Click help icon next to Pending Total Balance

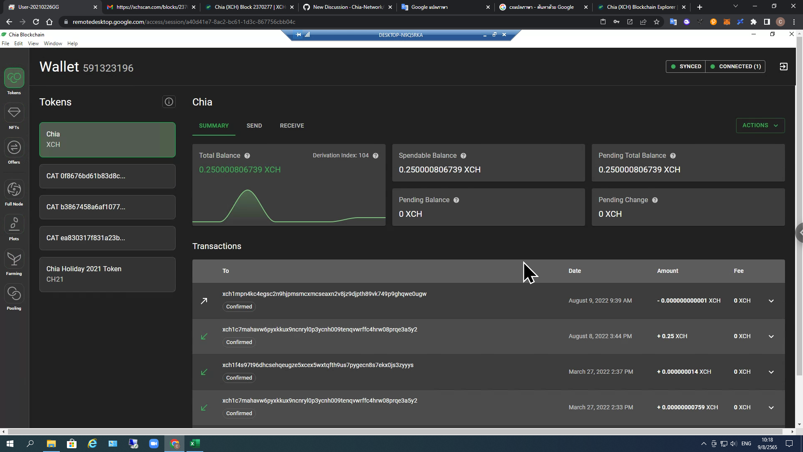click(x=673, y=156)
